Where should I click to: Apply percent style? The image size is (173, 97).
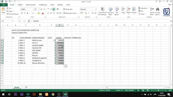coord(86,13)
